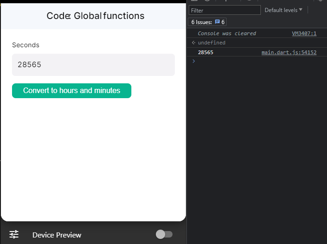Click the console prompt chevron
The width and height of the screenshot is (327, 244).
[194, 61]
